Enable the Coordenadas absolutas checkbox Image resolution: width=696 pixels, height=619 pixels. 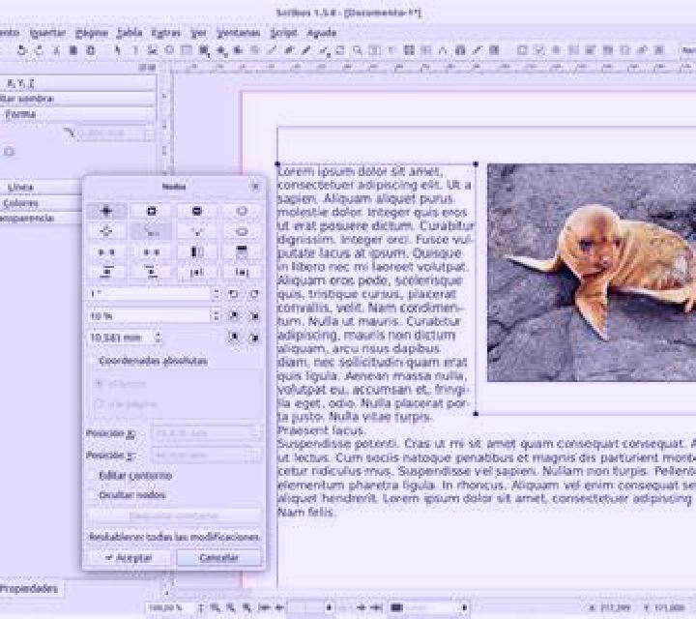click(93, 361)
